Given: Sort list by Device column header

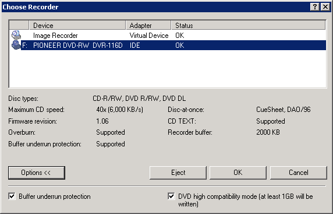Looking at the screenshot, I should pyautogui.click(x=77, y=25).
